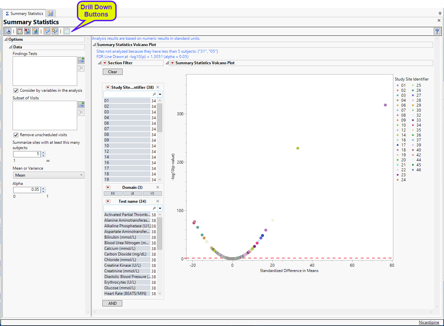Screen dimensions: 444x326
Task: Click the Nicardipine link in the status bar
Action: click(x=429, y=322)
